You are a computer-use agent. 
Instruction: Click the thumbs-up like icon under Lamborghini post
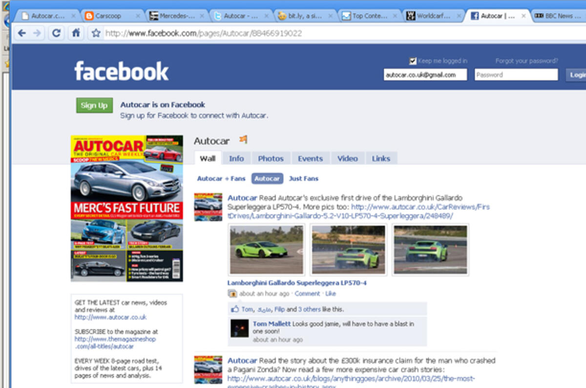235,309
